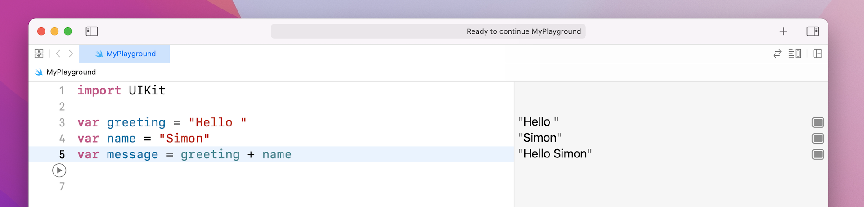This screenshot has height=207, width=864.
Task: Go forward with the right chevron
Action: point(71,54)
